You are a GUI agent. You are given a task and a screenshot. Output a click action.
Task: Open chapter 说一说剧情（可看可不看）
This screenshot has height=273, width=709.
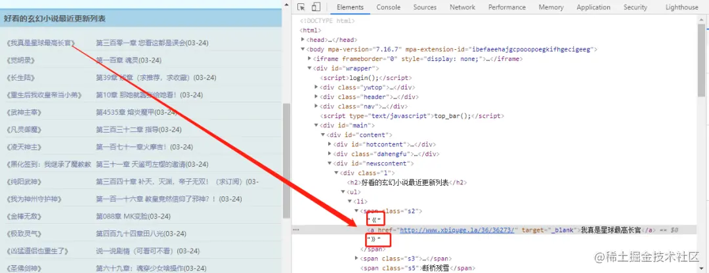tap(136, 251)
